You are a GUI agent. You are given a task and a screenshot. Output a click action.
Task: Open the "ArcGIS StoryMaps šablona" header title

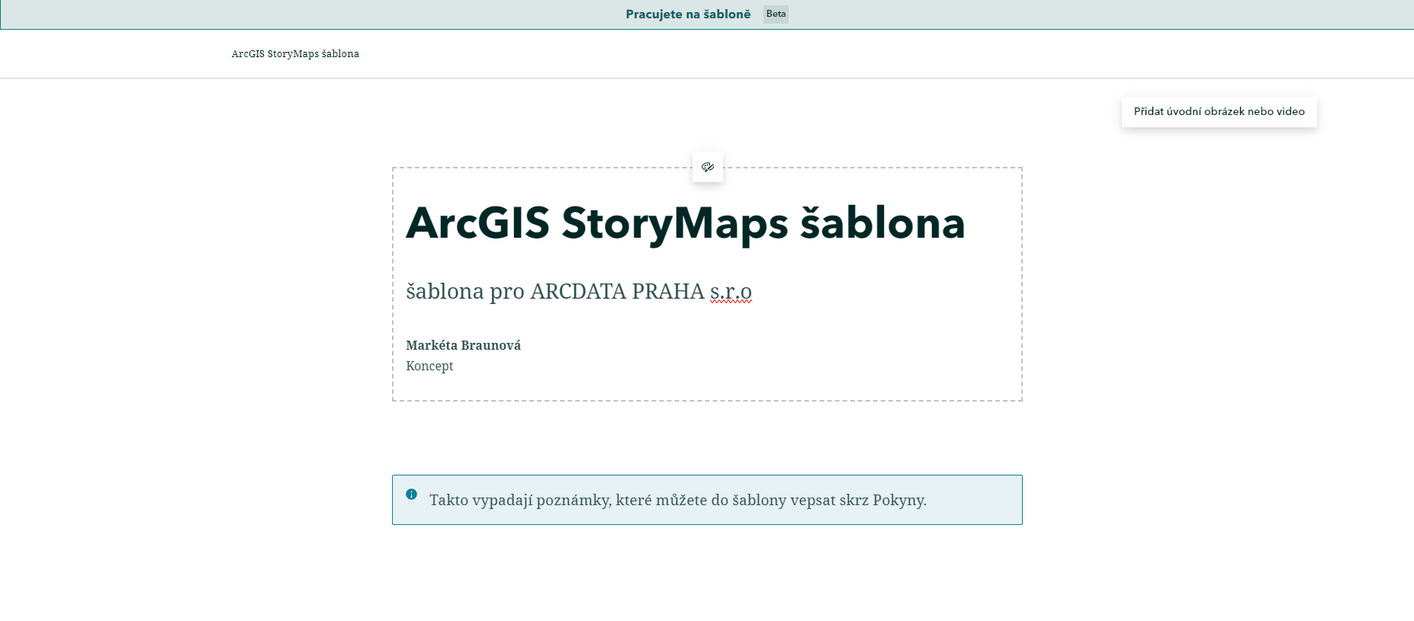(x=295, y=54)
